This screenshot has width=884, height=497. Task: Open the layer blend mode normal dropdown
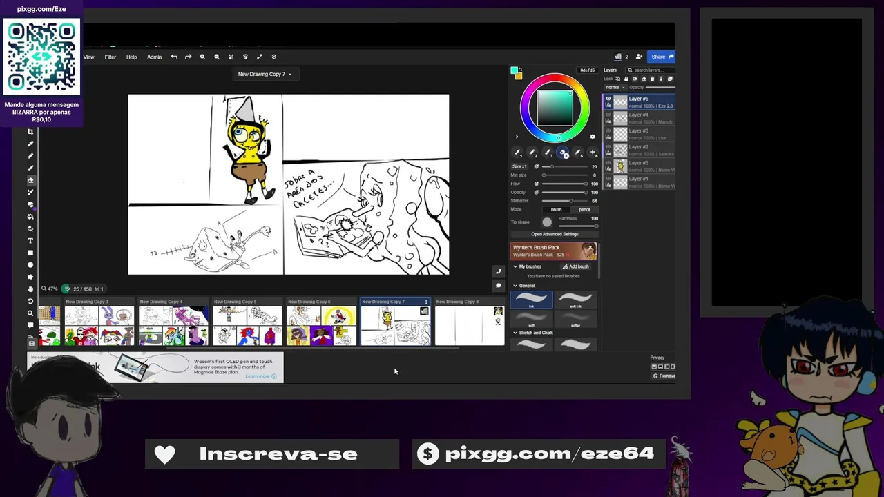click(x=615, y=87)
